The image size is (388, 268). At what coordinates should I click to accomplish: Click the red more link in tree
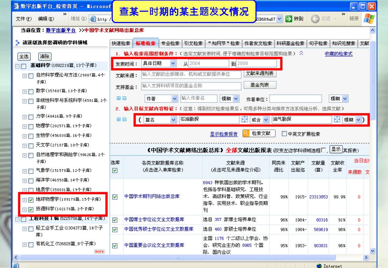(x=99, y=251)
